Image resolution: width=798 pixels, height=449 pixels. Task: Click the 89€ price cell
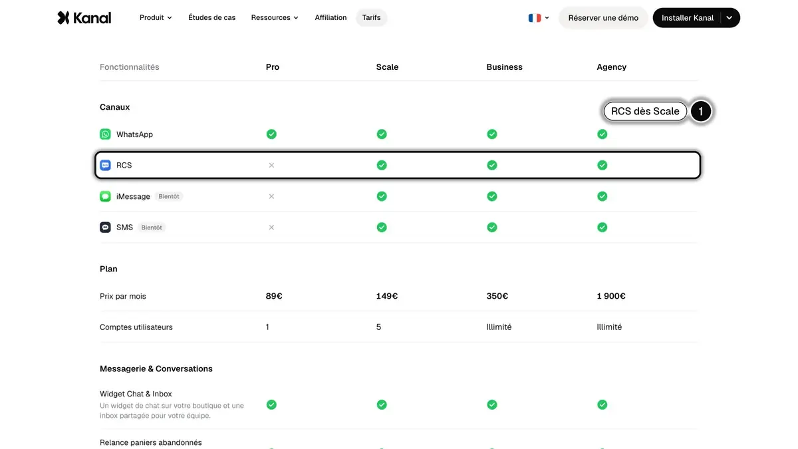click(274, 296)
